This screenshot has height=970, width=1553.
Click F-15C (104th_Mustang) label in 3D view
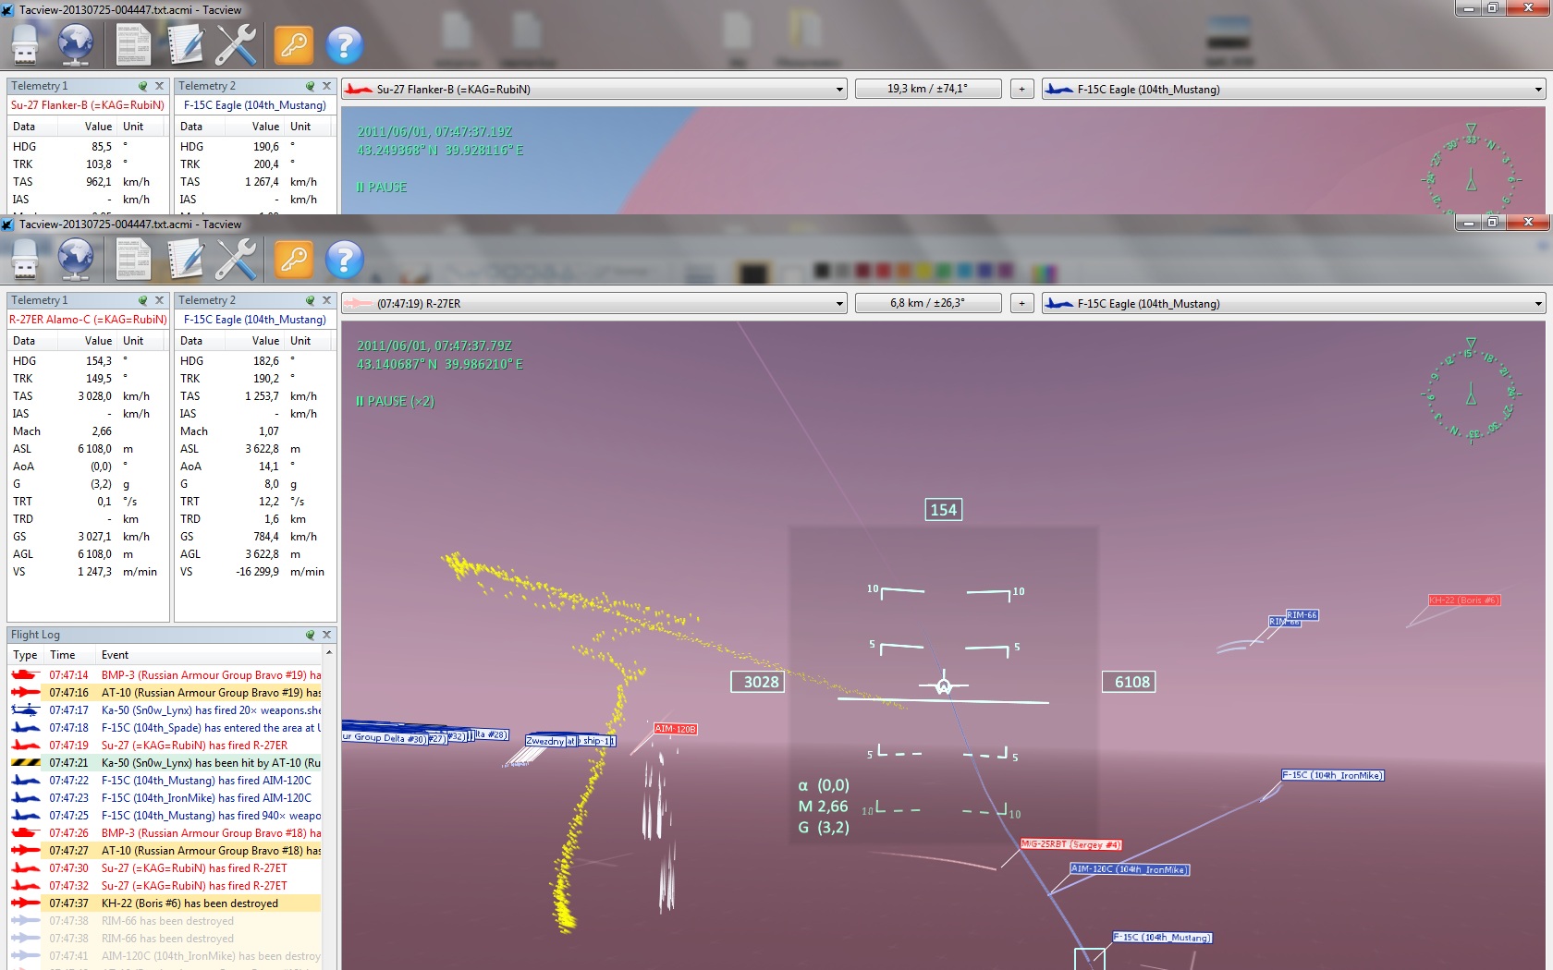click(1161, 938)
